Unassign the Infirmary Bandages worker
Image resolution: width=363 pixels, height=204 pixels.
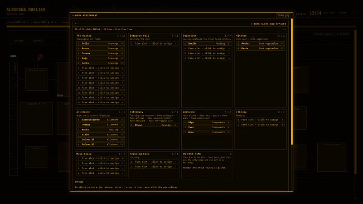point(176,125)
